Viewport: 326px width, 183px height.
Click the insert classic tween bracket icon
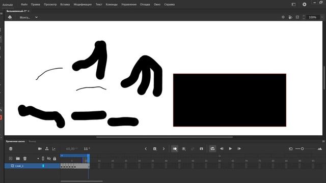(x=201, y=149)
